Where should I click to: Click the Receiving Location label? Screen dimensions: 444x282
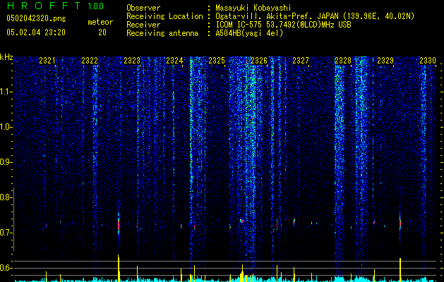click(164, 16)
